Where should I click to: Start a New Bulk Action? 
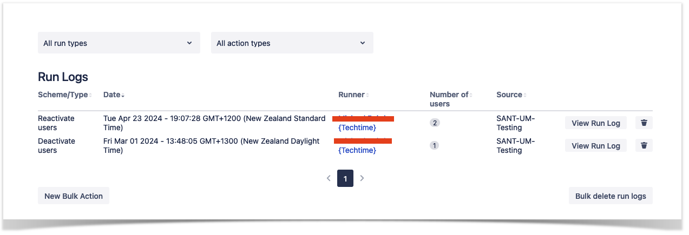pos(74,196)
